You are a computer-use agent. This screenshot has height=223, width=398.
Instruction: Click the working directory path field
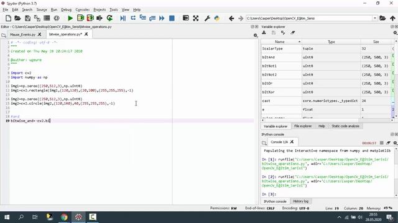click(309, 18)
